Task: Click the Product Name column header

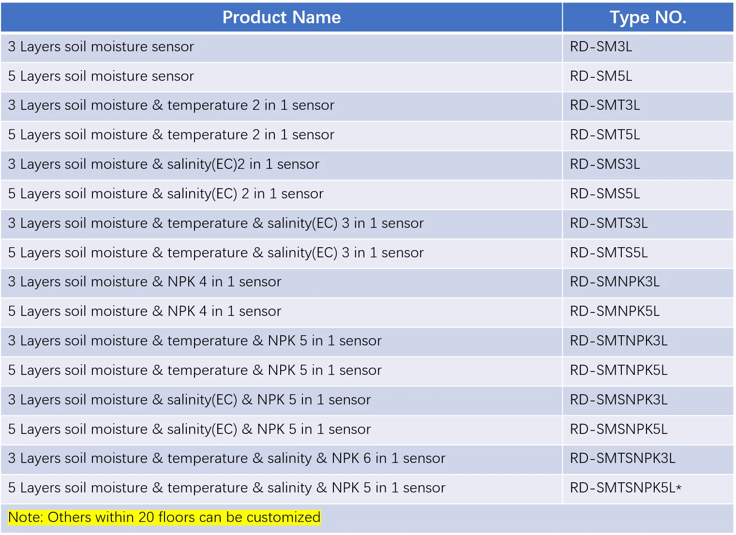Action: 281,17
